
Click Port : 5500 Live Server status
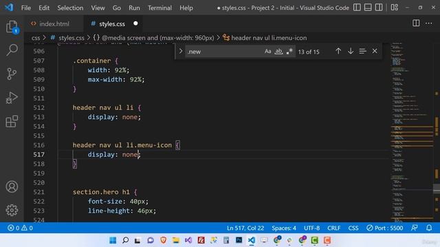click(385, 228)
